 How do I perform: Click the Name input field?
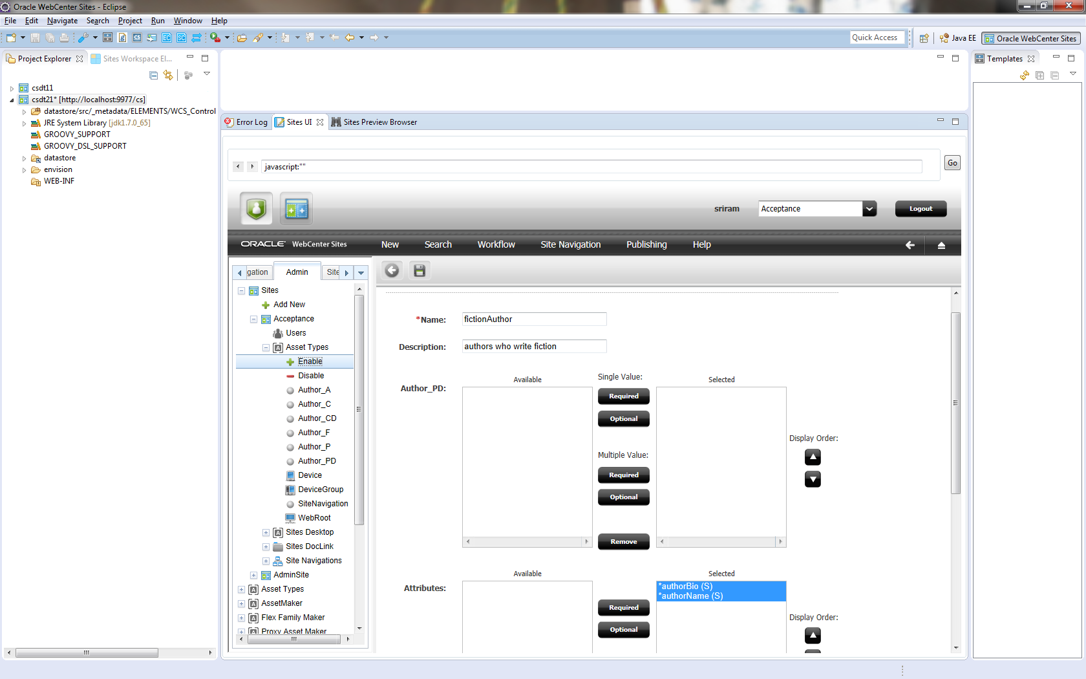point(535,319)
